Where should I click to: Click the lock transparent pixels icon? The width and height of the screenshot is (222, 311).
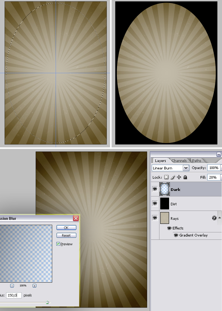click(x=166, y=178)
